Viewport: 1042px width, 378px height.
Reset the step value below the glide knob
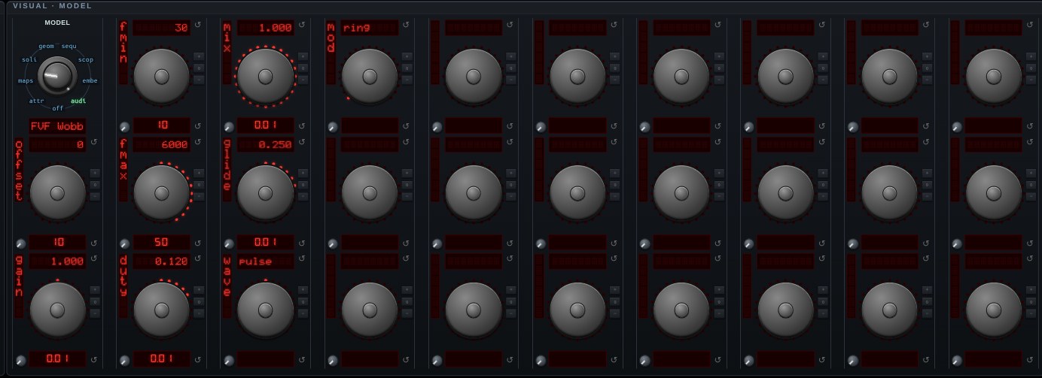point(302,243)
